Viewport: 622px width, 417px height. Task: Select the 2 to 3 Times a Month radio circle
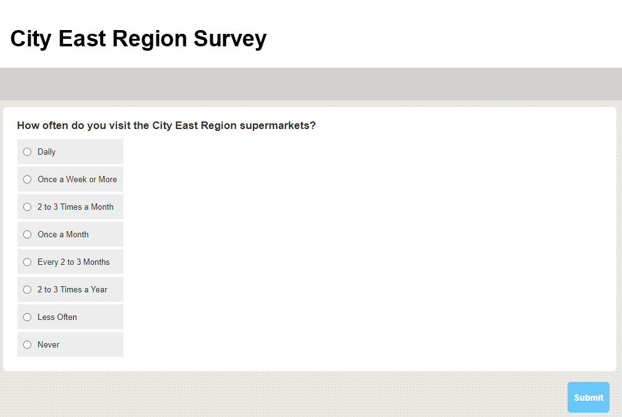(27, 207)
